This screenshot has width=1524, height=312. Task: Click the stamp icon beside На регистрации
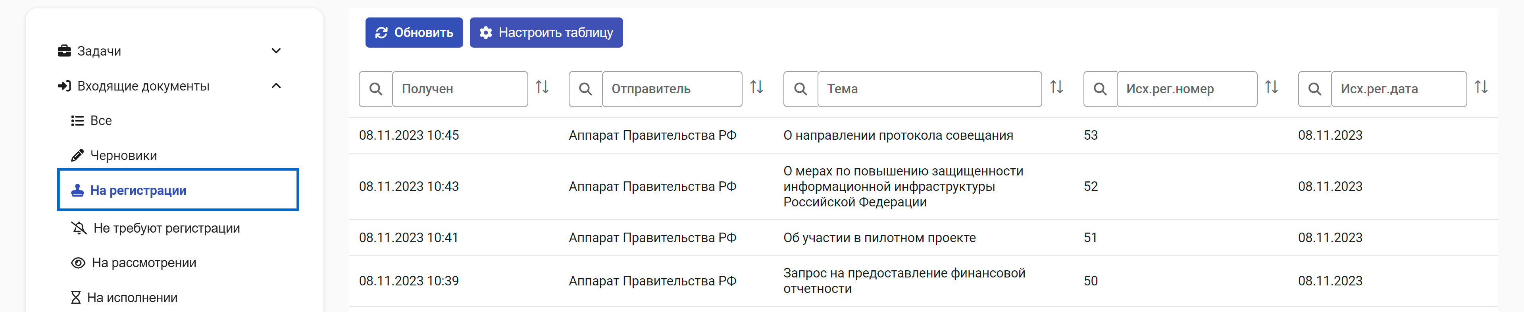[77, 191]
